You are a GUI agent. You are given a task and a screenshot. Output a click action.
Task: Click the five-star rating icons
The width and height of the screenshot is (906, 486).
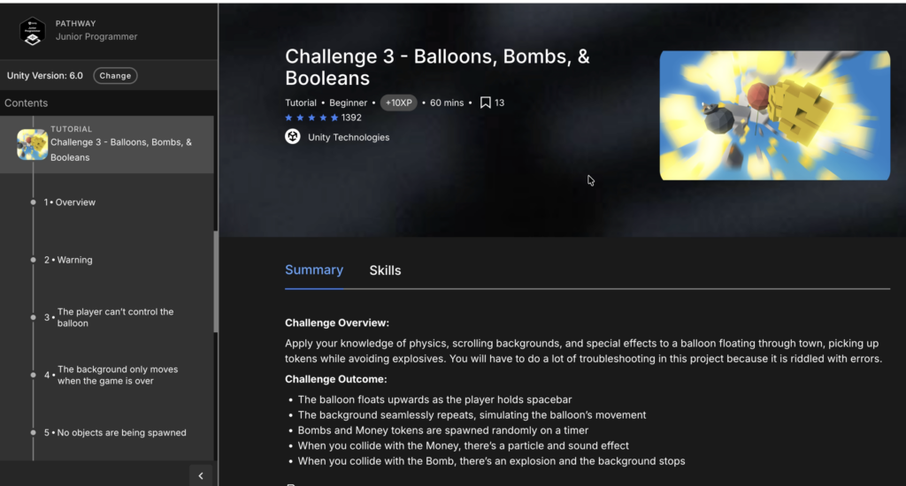point(311,118)
